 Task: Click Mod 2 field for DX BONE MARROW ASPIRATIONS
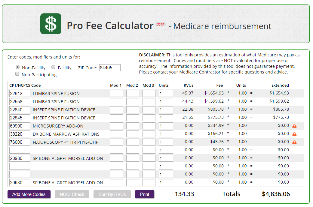133,134
